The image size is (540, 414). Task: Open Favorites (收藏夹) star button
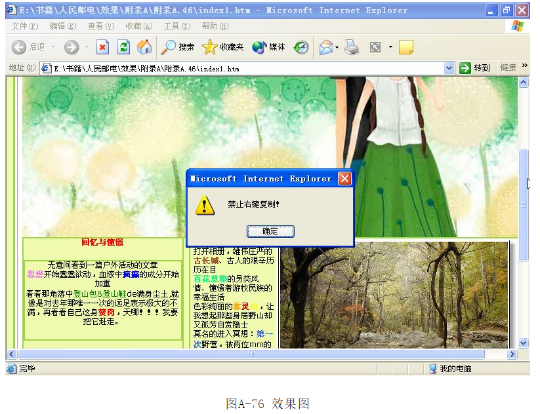pos(222,47)
